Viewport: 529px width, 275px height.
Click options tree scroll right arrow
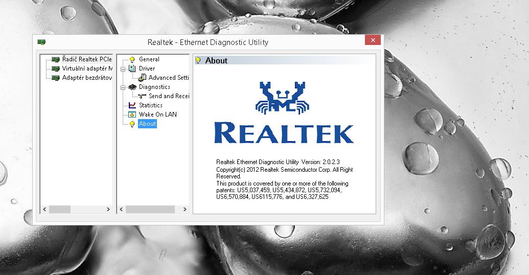[185, 210]
